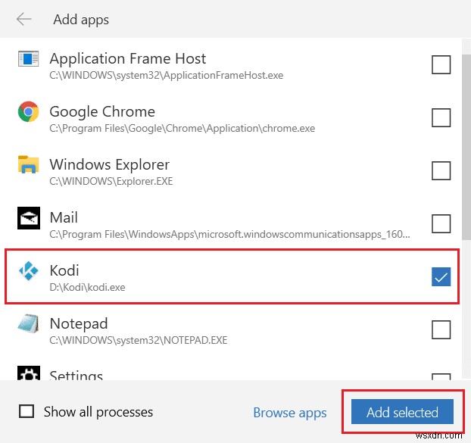Tick the Google Chrome checkbox
The image size is (471, 443).
(x=441, y=118)
